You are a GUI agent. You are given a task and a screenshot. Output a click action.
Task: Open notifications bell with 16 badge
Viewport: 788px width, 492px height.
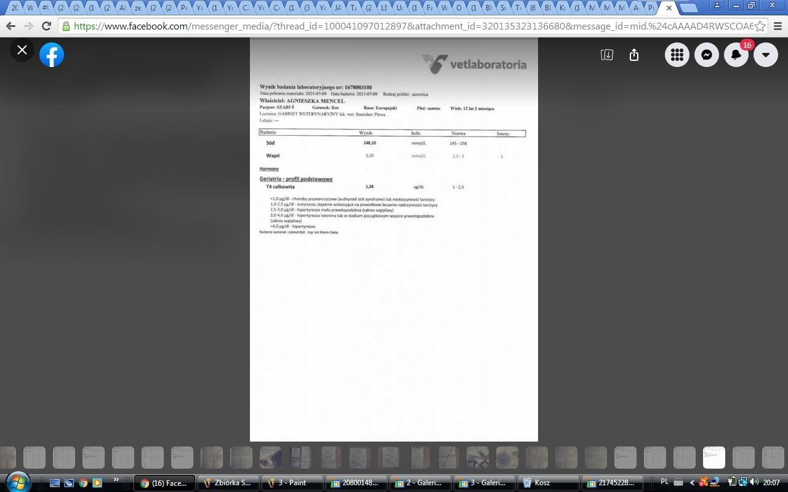pos(736,55)
